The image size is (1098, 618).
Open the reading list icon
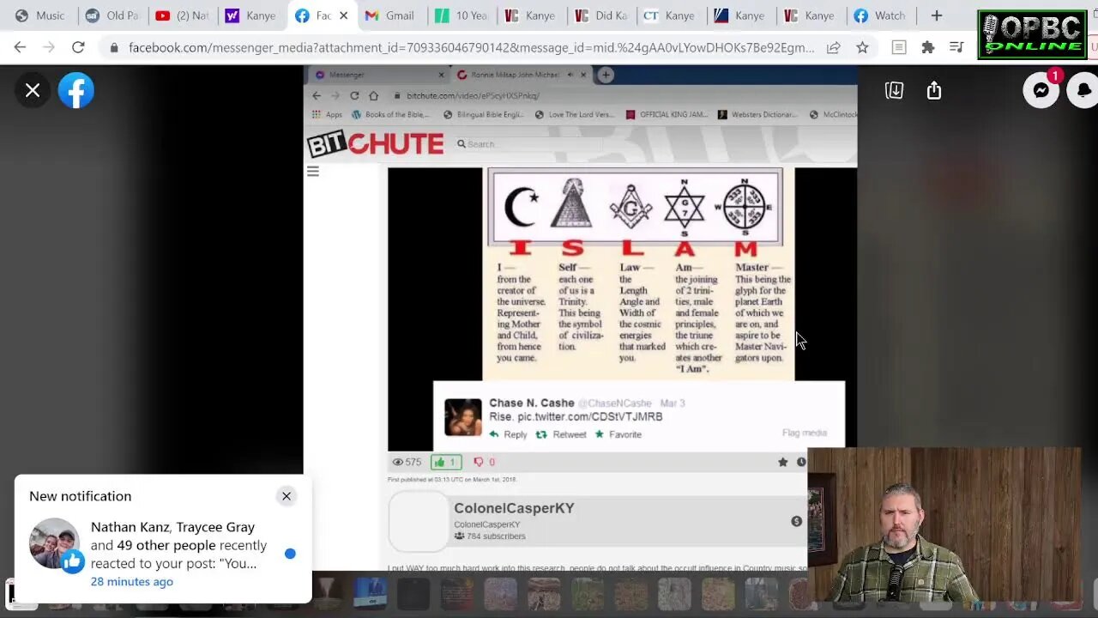(x=899, y=48)
